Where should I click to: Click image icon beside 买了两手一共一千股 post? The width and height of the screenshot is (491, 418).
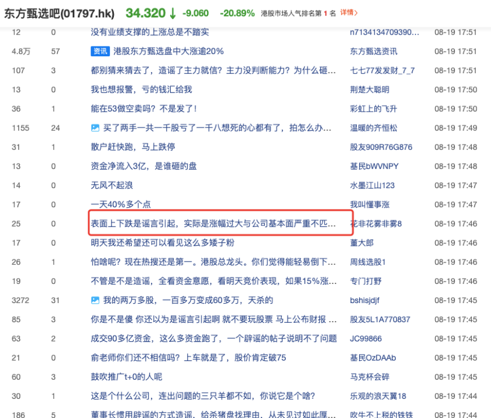[95, 128]
